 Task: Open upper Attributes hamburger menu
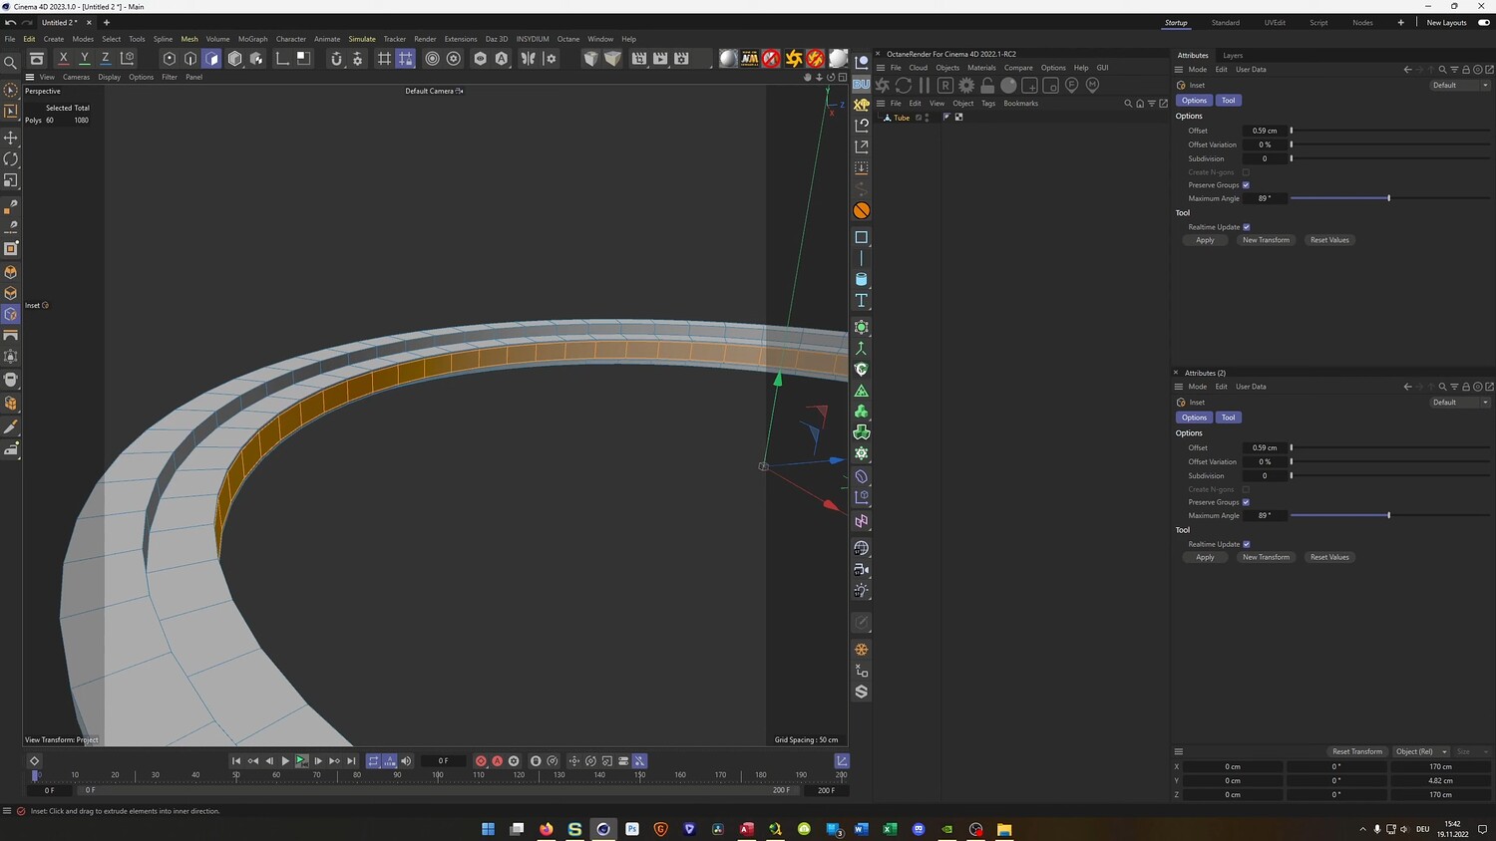point(1179,70)
